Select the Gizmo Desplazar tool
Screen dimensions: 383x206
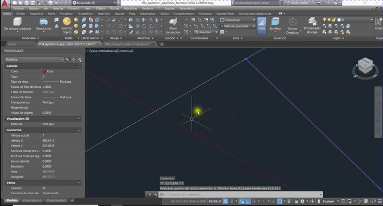click(x=293, y=25)
